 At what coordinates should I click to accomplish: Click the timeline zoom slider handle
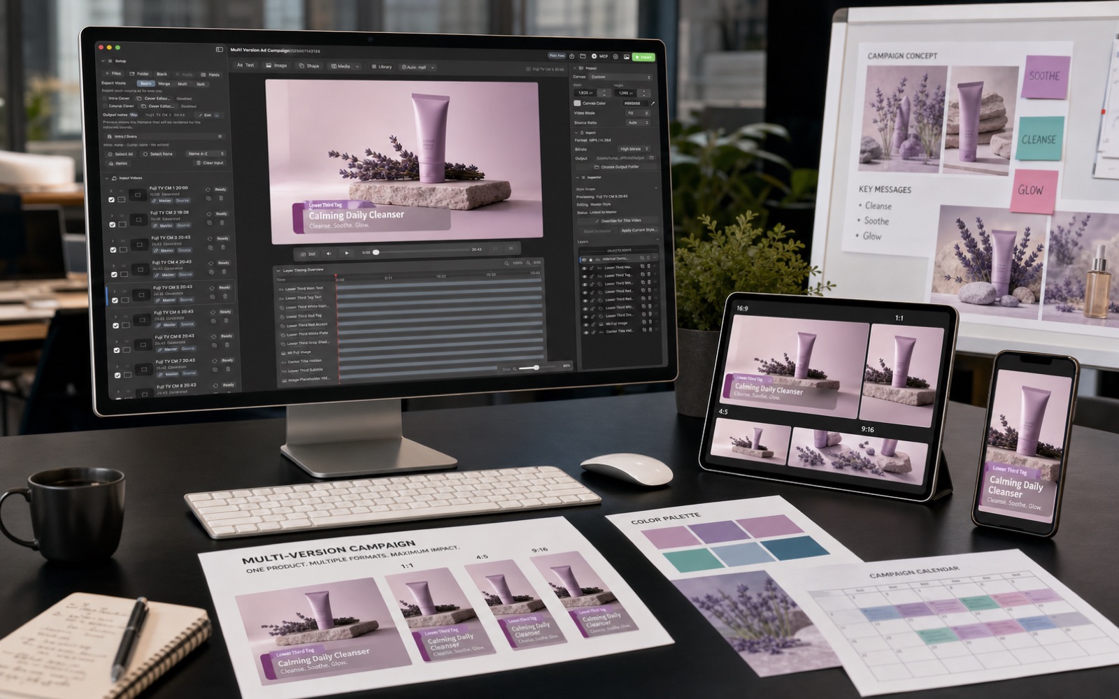click(x=536, y=367)
